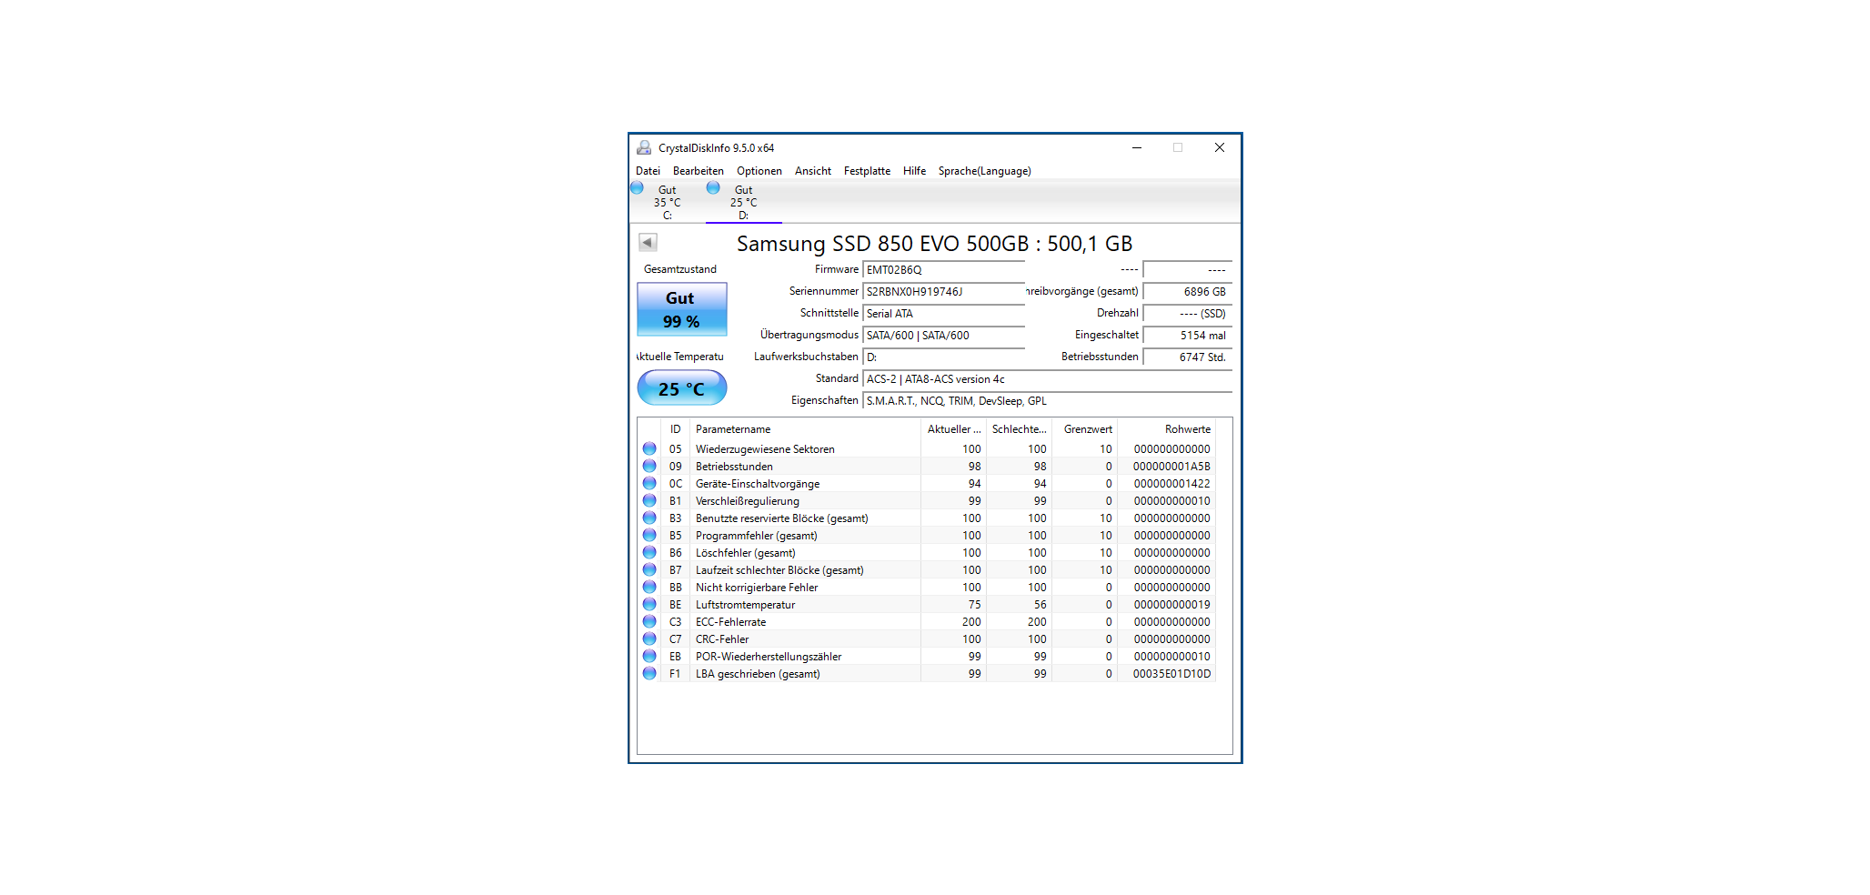This screenshot has width=1870, height=895.
Task: Select drive D: health status orb
Action: coord(713,187)
